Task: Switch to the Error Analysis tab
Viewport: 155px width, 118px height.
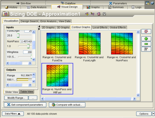Action: coord(48,21)
